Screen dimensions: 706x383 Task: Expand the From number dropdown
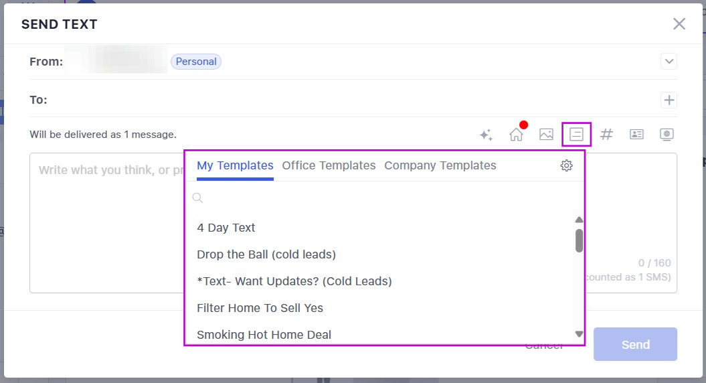click(669, 62)
